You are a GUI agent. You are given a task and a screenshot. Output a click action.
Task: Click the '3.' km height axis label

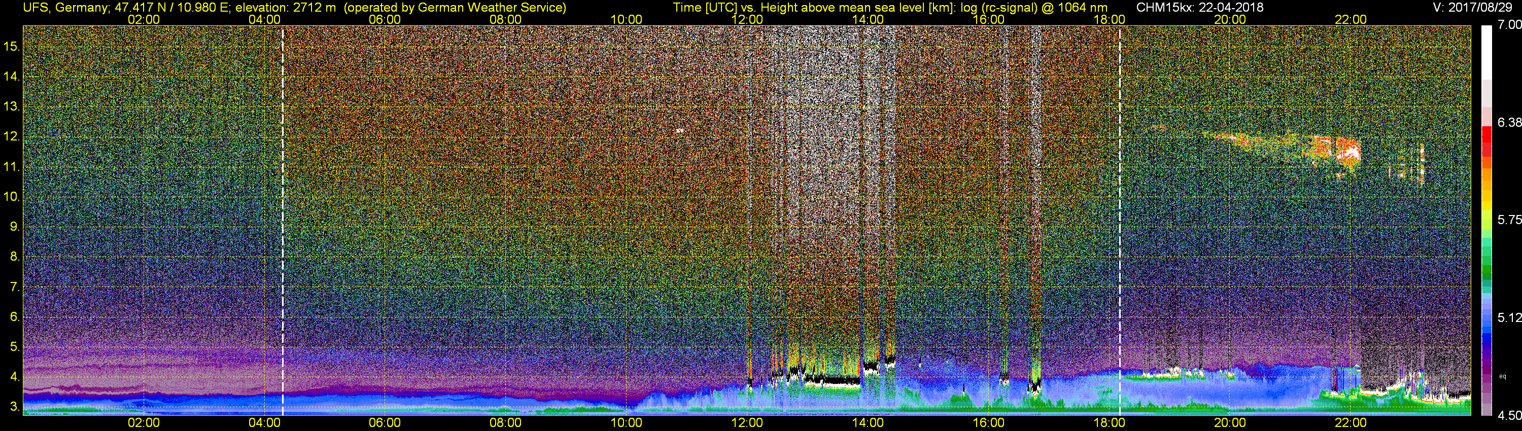point(15,407)
